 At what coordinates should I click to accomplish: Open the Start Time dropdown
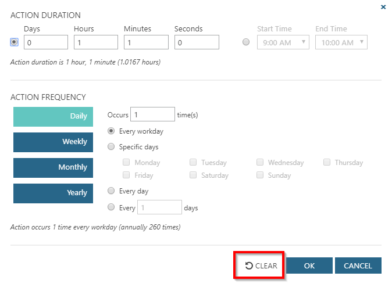[x=283, y=42]
